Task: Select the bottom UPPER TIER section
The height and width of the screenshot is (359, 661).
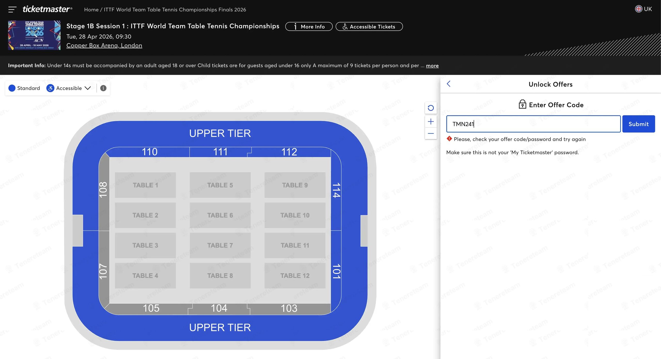Action: [x=220, y=328]
